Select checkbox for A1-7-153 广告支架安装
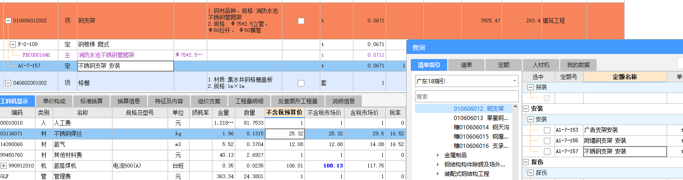The height and width of the screenshot is (180, 683). 547,130
